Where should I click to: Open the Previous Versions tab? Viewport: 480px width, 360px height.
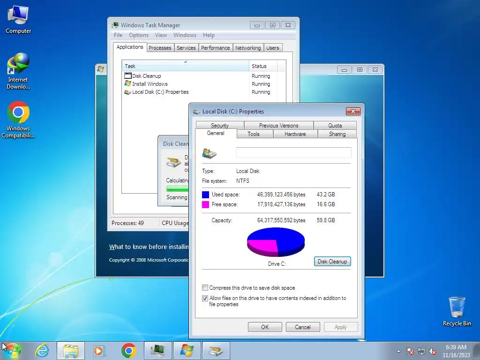[278, 126]
